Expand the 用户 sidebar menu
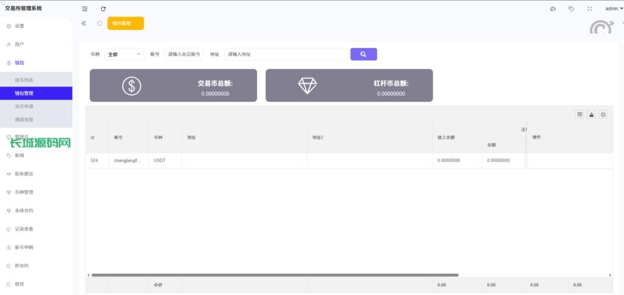This screenshot has height=295, width=624. (19, 44)
